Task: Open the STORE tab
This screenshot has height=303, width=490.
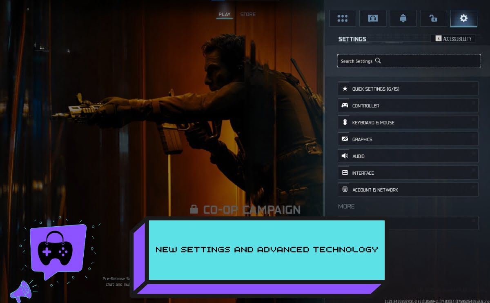Action: 248,14
